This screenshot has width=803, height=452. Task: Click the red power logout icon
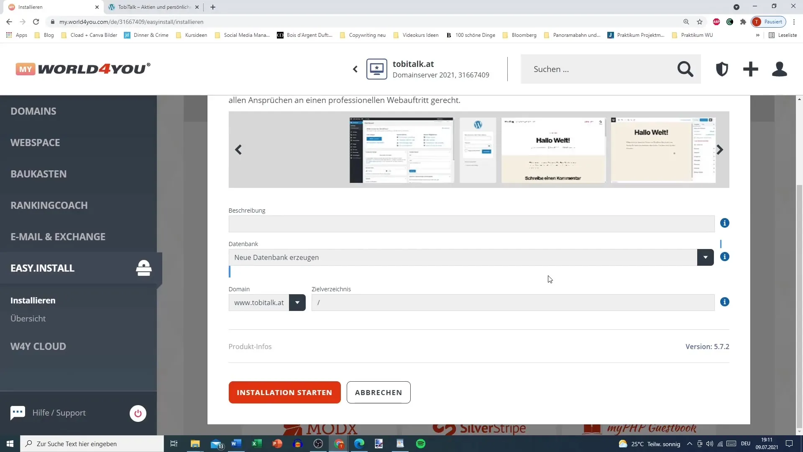138,413
